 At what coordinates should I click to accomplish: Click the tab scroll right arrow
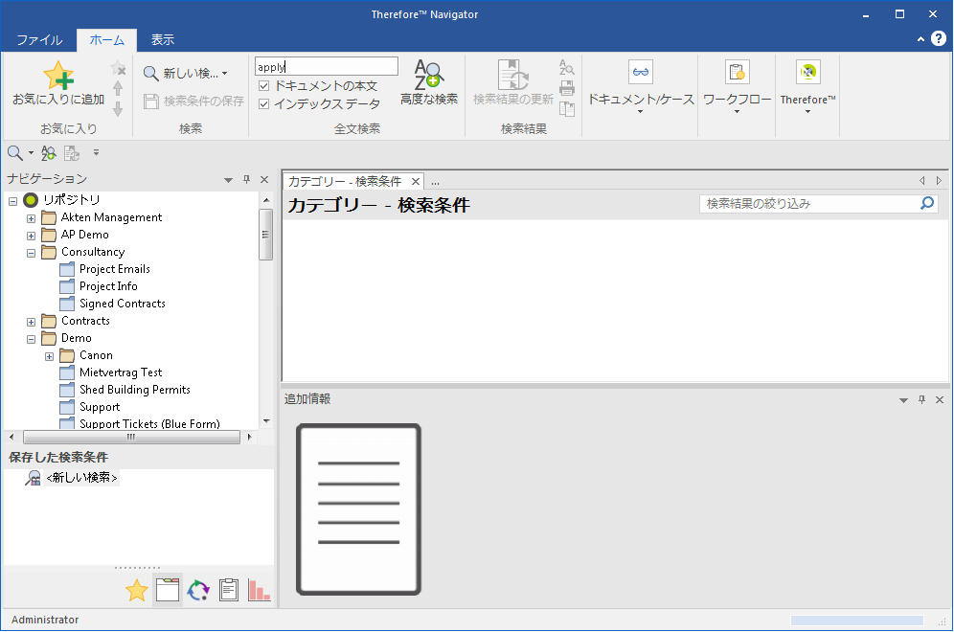939,181
